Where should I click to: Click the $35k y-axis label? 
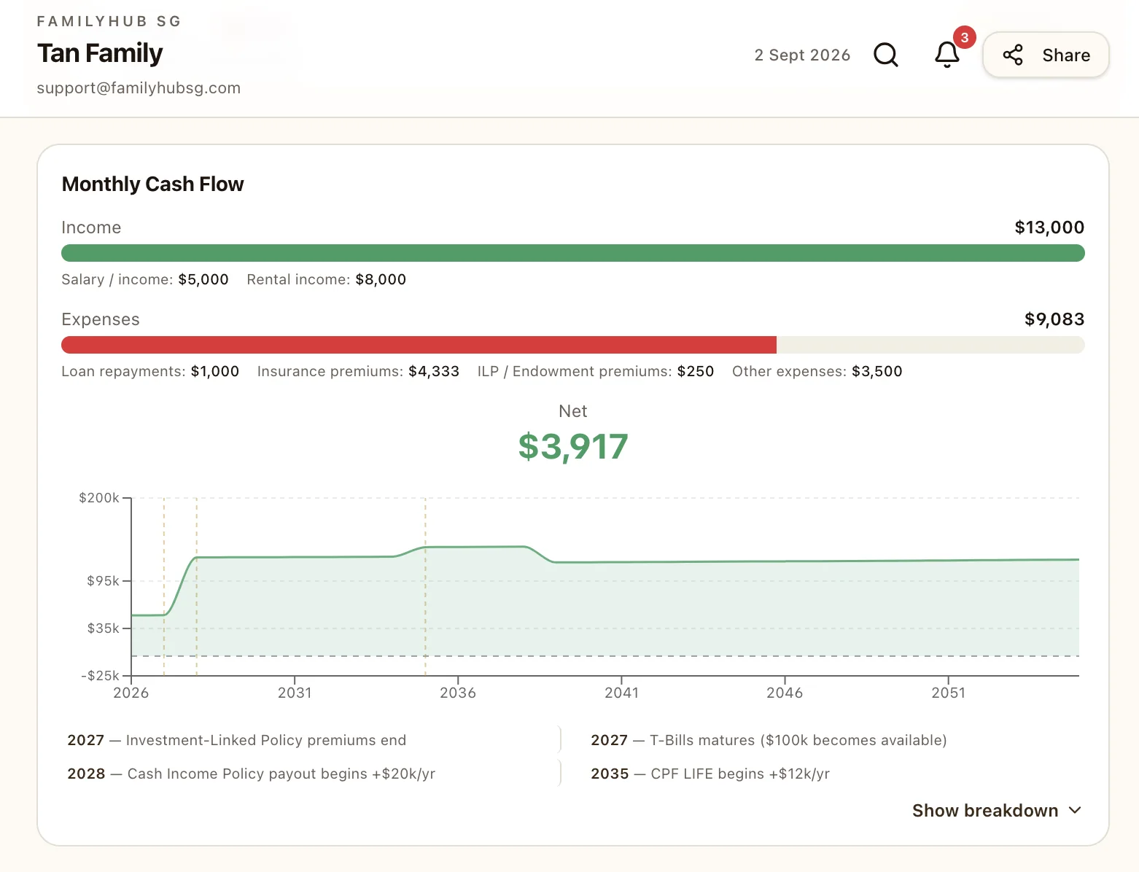tap(103, 628)
